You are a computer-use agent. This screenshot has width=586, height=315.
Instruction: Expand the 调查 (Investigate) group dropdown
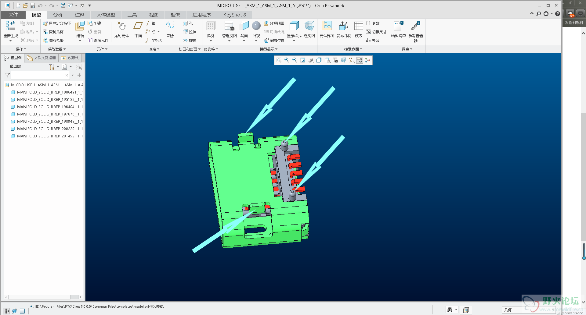pos(407,49)
